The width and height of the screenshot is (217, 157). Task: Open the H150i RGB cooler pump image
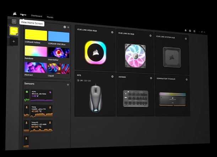(x=95, y=52)
